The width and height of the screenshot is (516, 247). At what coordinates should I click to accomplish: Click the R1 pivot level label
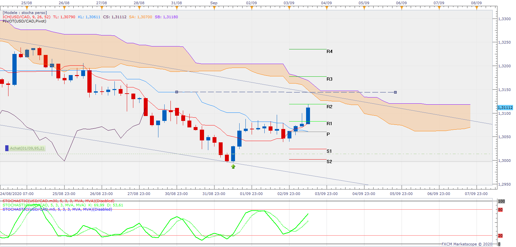point(329,123)
